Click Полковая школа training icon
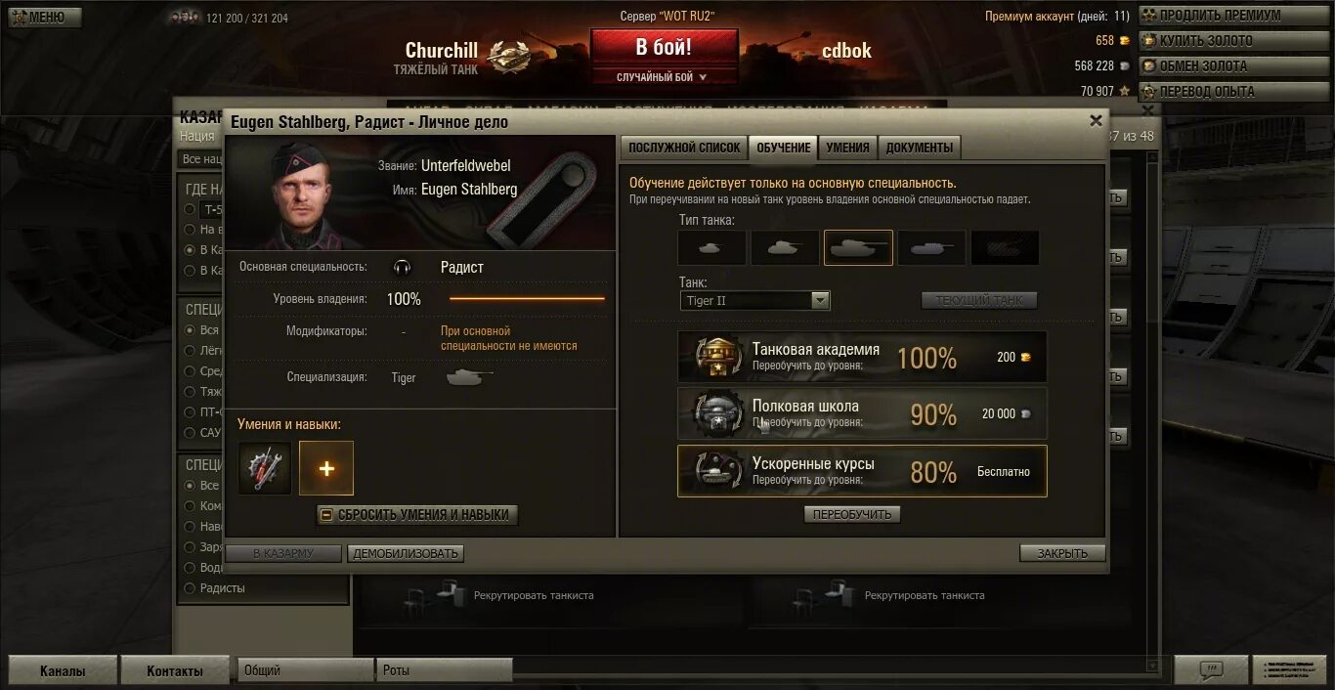This screenshot has height=690, width=1335. [718, 413]
